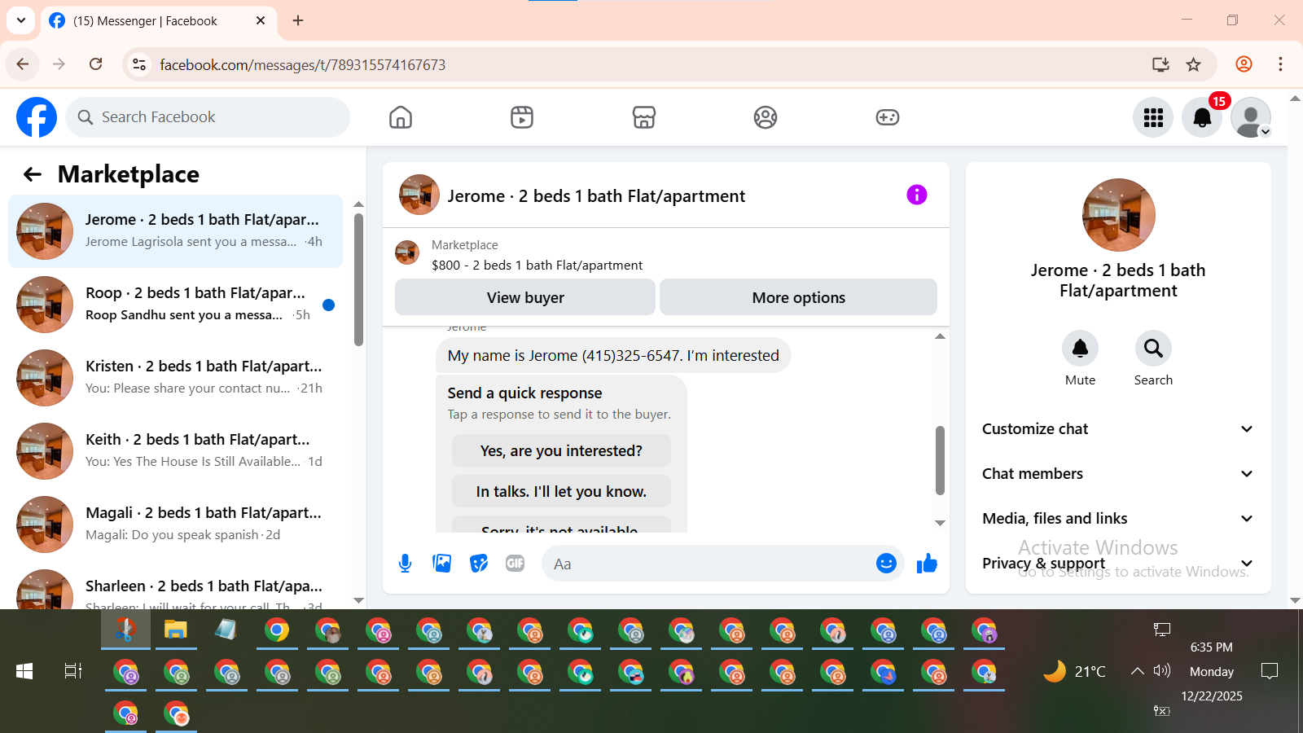The width and height of the screenshot is (1303, 733).
Task: Click the chat messages scrollbar thumb
Action: pos(940,460)
